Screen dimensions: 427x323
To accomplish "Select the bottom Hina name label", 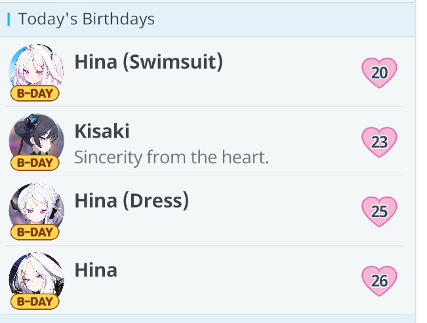I will coord(96,270).
